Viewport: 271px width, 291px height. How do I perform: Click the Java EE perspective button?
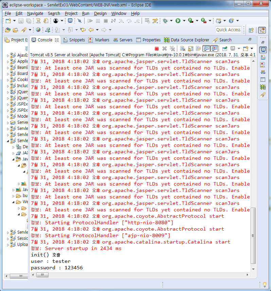(262, 30)
